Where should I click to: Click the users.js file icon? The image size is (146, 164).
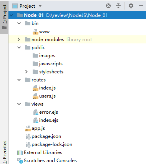[x=35, y=96]
